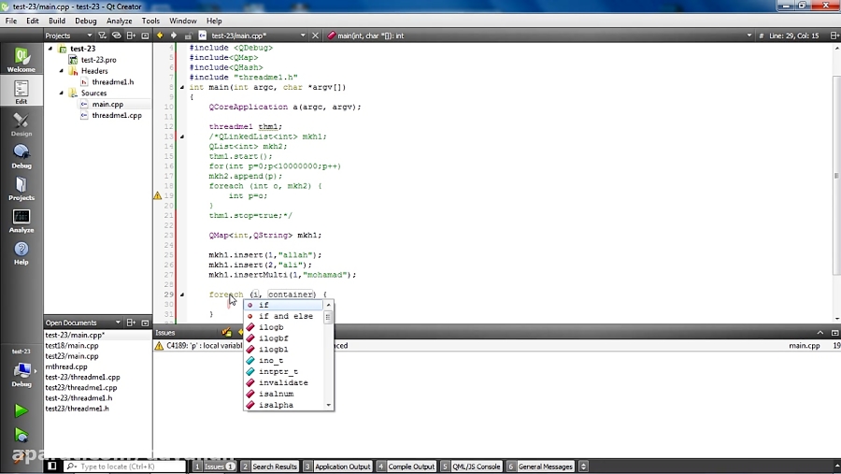
Task: Open the Projects view dropdown
Action: pos(91,36)
